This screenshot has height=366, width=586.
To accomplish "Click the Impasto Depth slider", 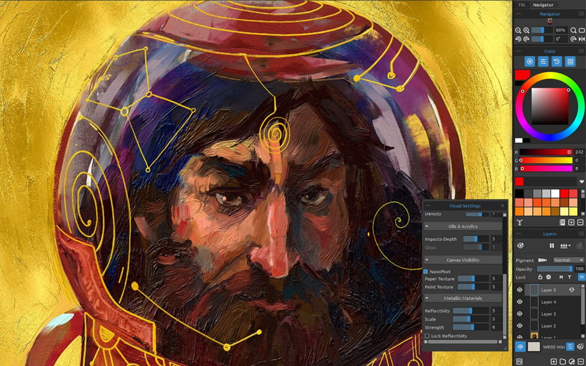I will tap(476, 239).
